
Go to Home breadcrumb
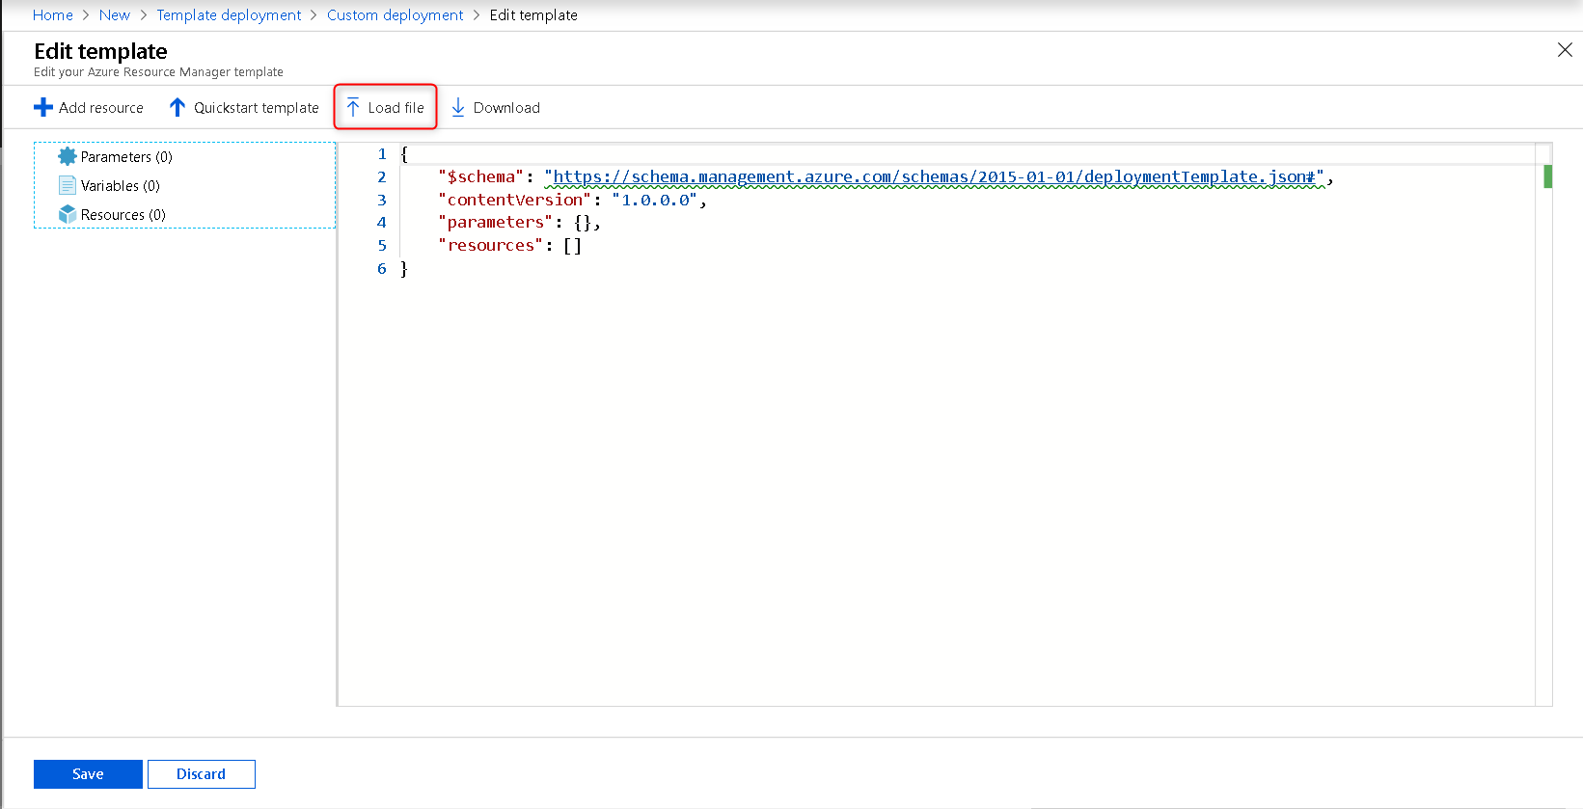[53, 15]
